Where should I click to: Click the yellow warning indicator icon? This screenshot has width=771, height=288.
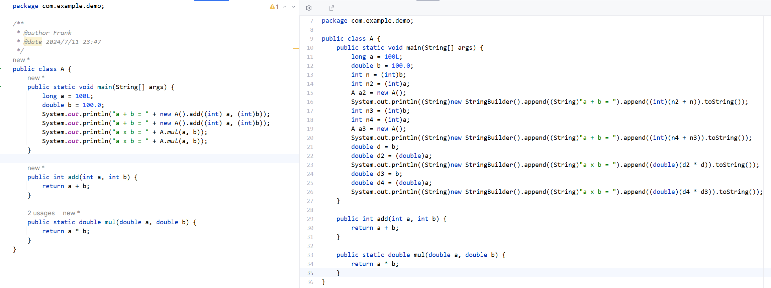click(272, 7)
